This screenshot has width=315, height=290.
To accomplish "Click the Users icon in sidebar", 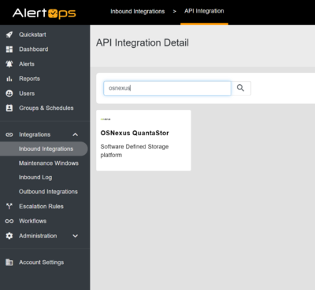I will point(9,94).
